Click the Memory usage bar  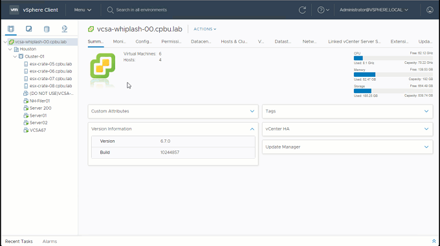[x=393, y=74]
